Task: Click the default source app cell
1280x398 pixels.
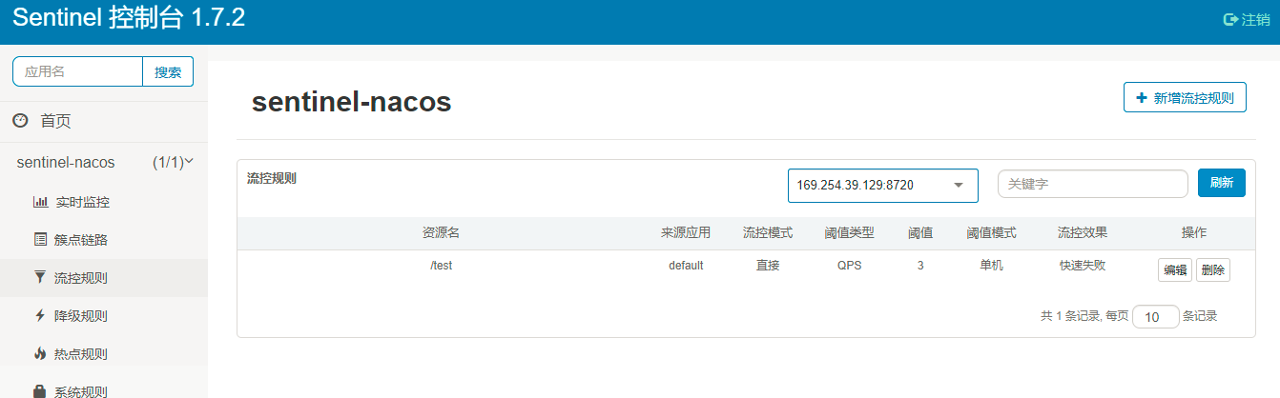Action: coord(686,266)
